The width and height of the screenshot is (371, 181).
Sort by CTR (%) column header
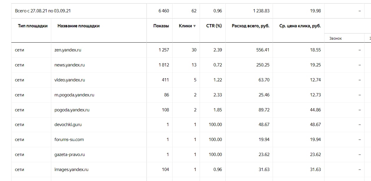(x=214, y=26)
